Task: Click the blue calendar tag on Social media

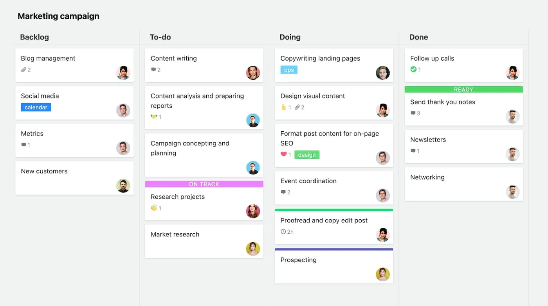Action: [x=36, y=107]
